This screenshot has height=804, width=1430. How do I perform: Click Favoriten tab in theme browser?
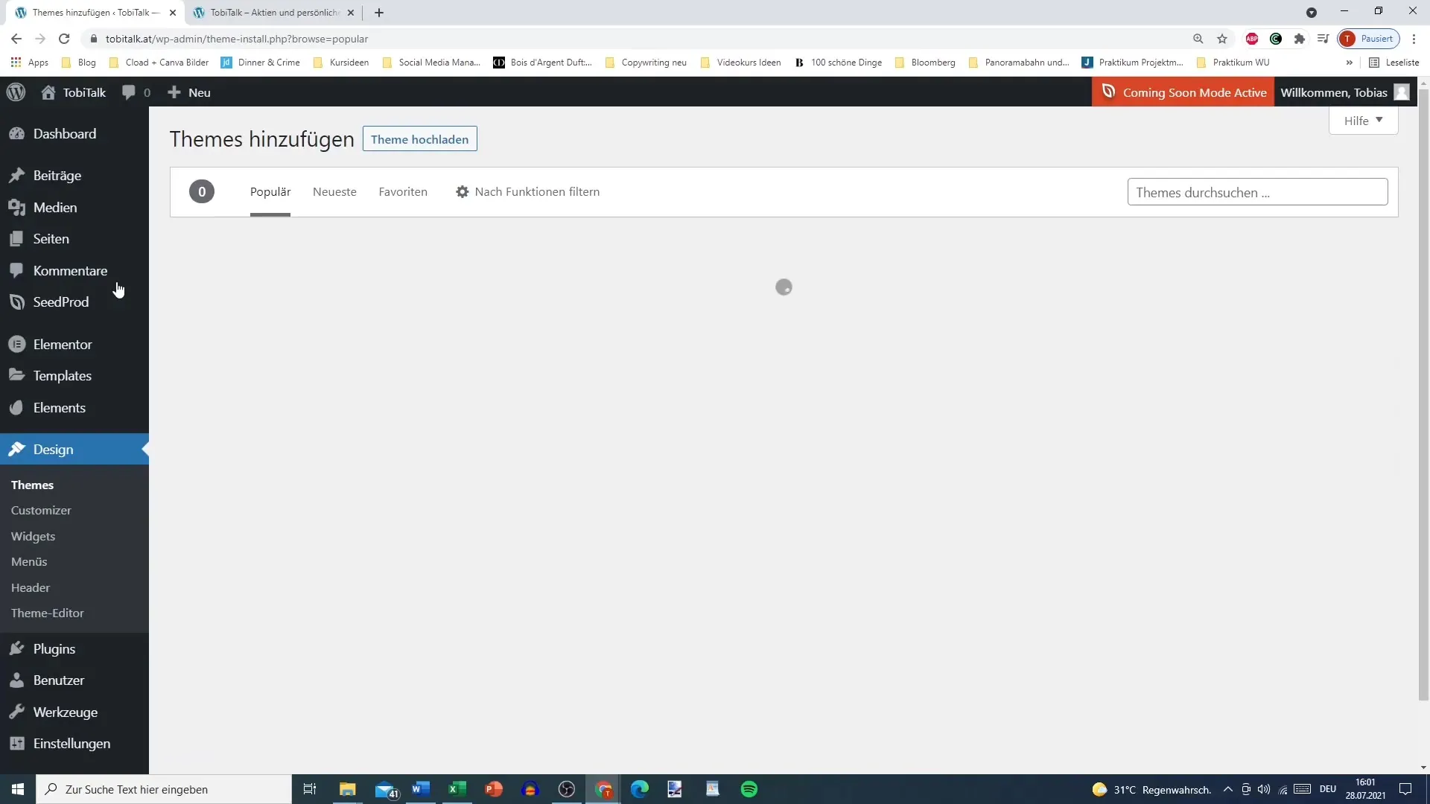[x=403, y=191]
